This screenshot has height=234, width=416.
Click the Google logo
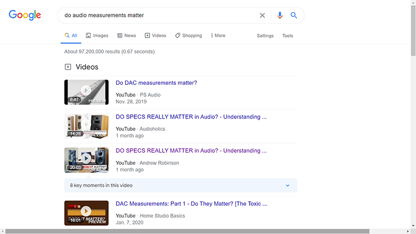coord(24,15)
